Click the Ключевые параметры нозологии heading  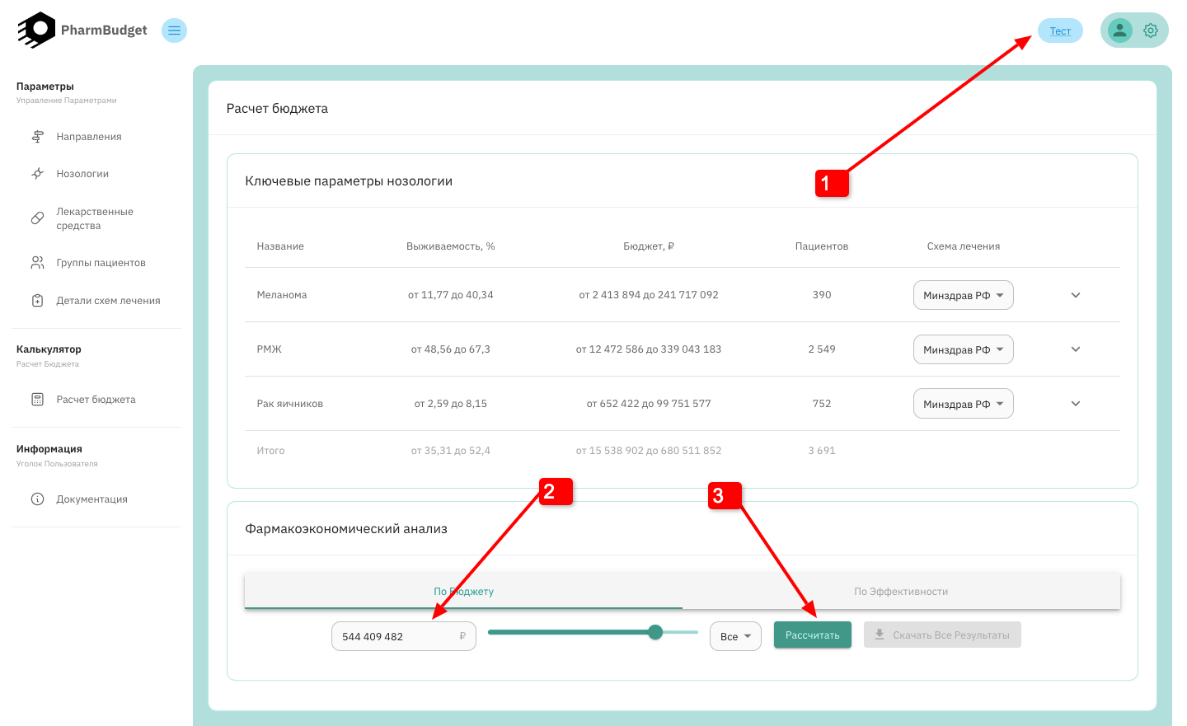(349, 181)
